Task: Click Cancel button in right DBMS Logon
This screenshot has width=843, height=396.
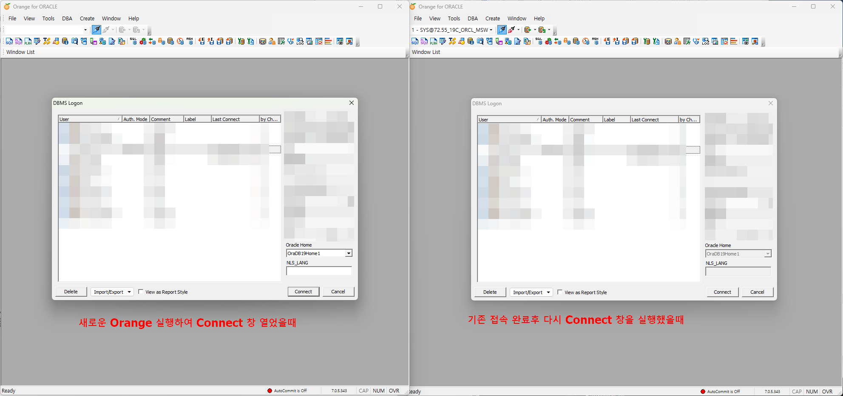Action: [x=758, y=292]
